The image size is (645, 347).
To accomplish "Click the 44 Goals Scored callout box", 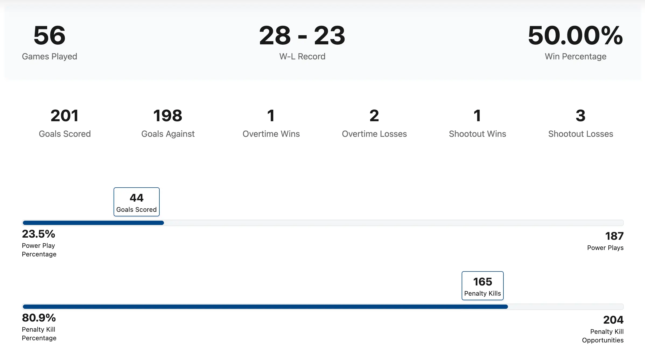I will coord(136,202).
